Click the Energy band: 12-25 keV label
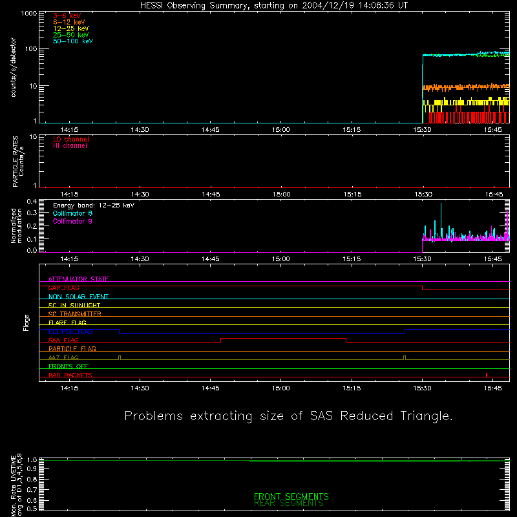Screen dimensions: 517x517 click(x=94, y=206)
